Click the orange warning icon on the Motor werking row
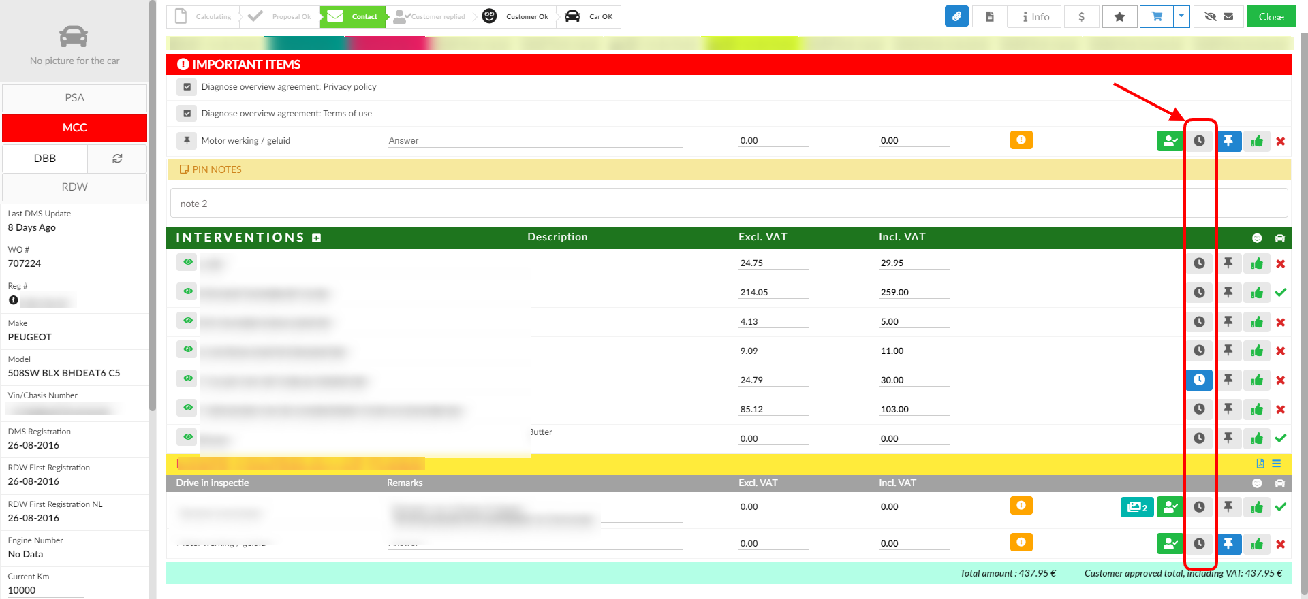 coord(1021,140)
